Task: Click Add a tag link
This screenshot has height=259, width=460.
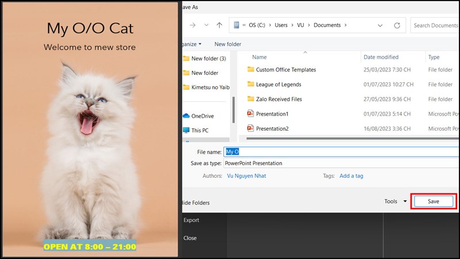Action: coord(351,176)
